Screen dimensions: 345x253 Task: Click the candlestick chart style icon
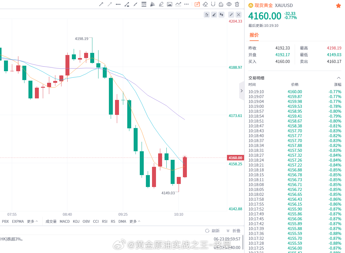tap(221, 15)
